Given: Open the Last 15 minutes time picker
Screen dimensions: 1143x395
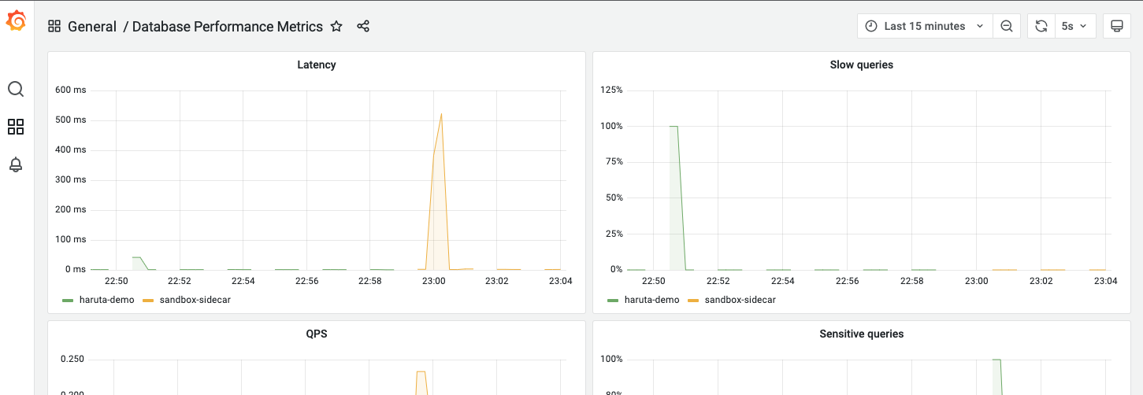Looking at the screenshot, I should click(925, 26).
